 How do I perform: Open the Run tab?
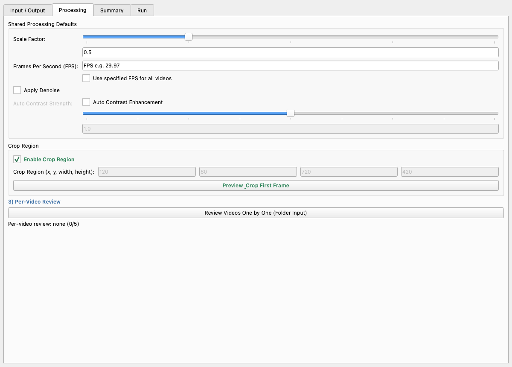142,10
